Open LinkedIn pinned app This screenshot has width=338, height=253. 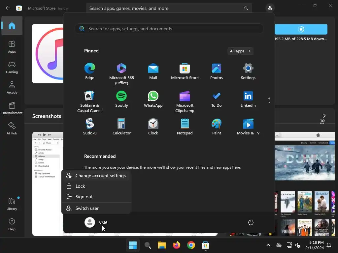pyautogui.click(x=248, y=99)
